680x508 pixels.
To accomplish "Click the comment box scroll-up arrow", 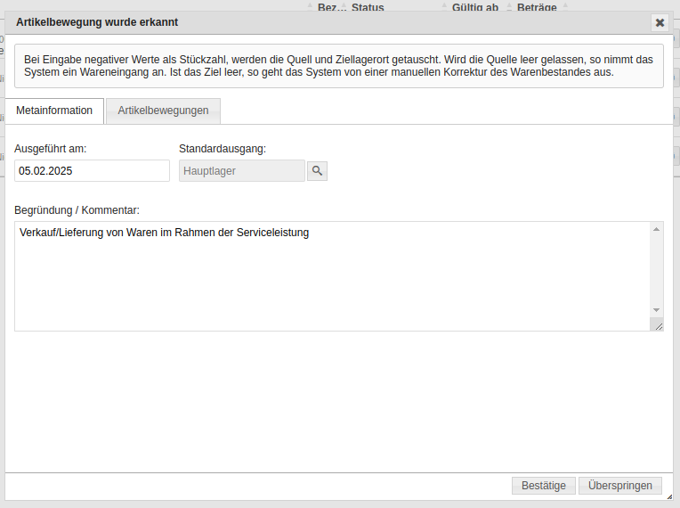I will point(657,230).
